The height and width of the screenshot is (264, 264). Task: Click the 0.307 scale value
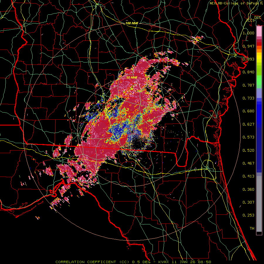click(x=248, y=202)
